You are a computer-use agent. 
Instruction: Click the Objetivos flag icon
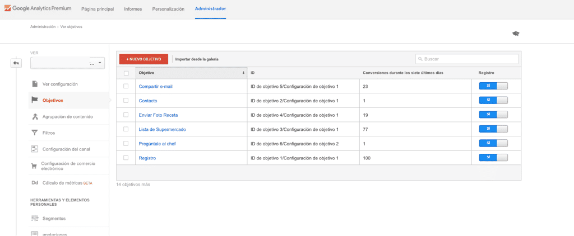coord(35,100)
